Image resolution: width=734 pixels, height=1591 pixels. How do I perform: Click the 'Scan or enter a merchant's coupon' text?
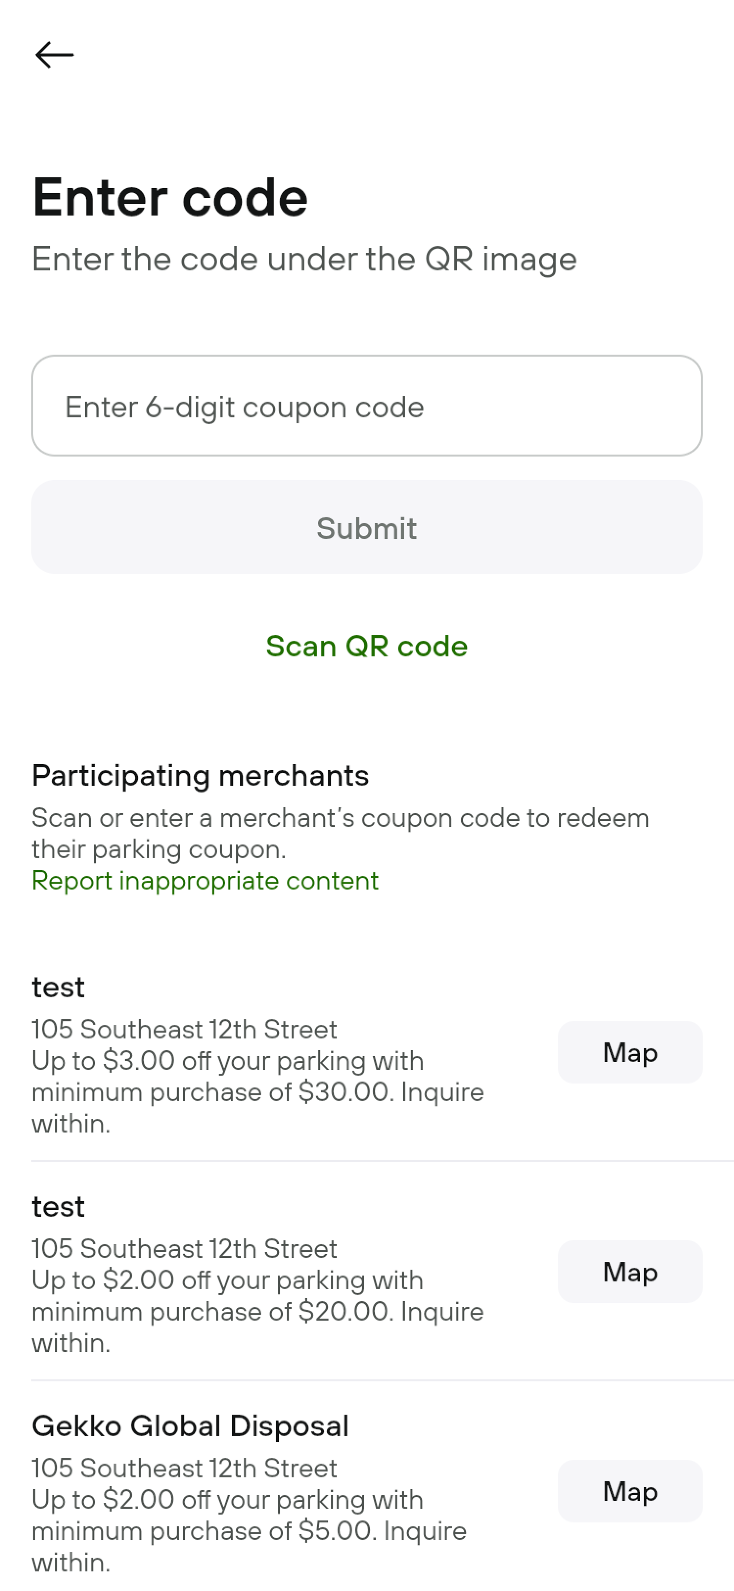[340, 833]
